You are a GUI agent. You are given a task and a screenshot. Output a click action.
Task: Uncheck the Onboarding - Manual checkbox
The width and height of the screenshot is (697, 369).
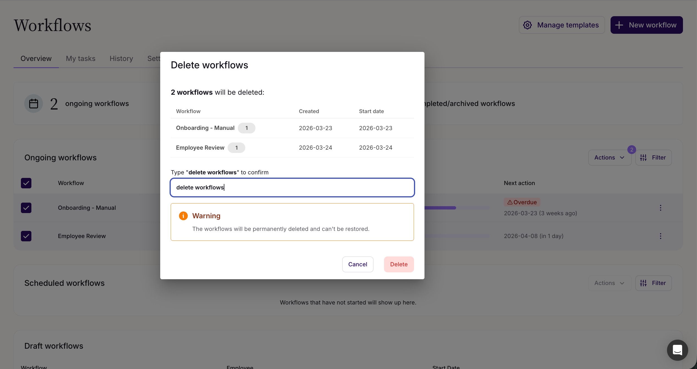26,208
